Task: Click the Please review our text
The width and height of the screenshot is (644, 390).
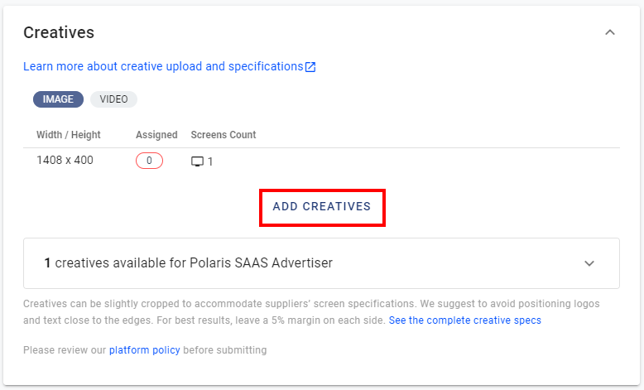Action: tap(65, 350)
